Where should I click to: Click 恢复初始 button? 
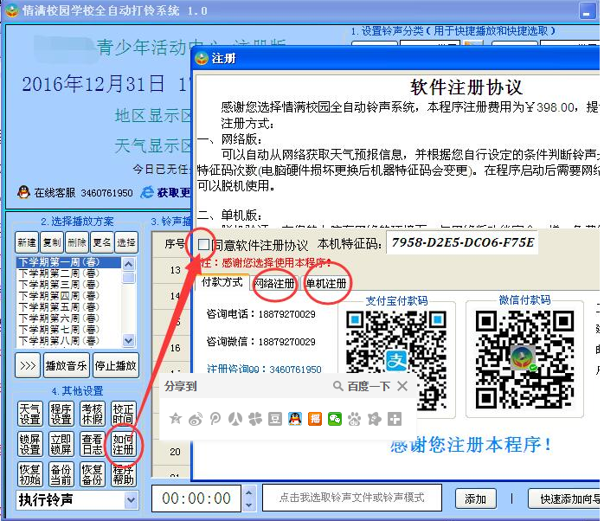(x=30, y=474)
